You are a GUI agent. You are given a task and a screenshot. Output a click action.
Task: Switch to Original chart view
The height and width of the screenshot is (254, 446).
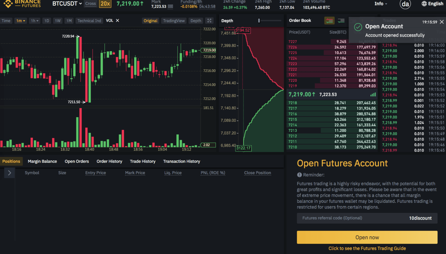(150, 21)
